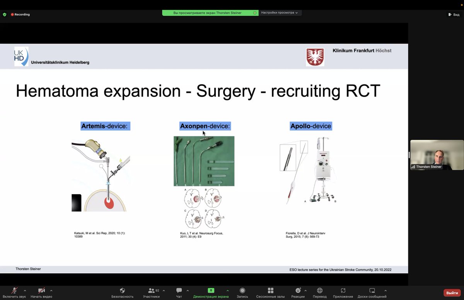Open the Вид (View) menu
Screen dimensions: 464x300
click(x=453, y=14)
